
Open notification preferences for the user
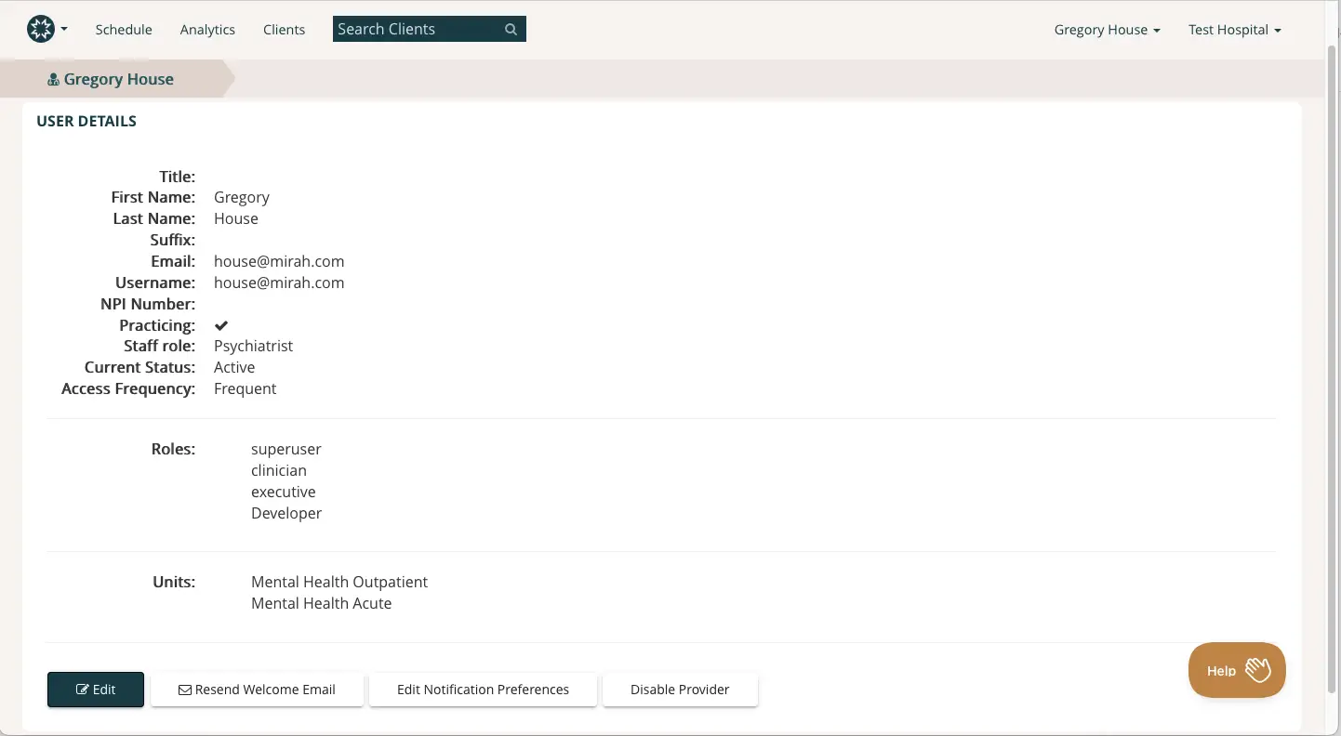pos(483,690)
